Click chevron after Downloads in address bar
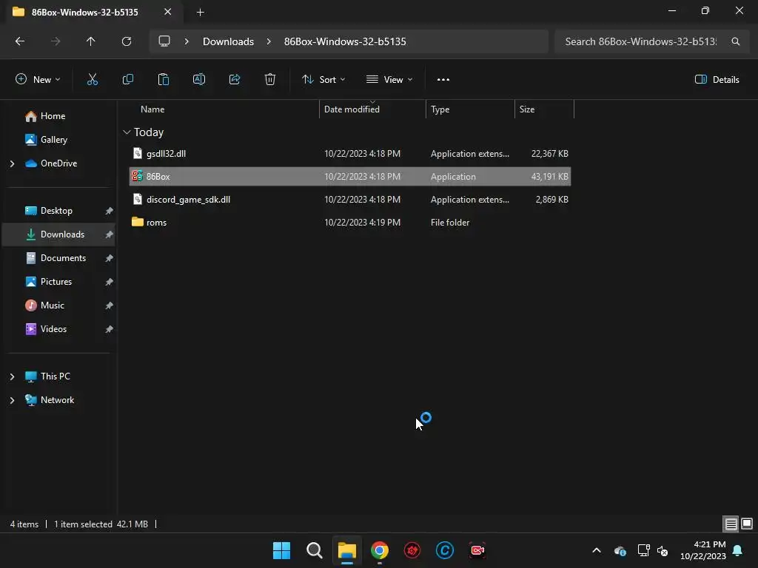The height and width of the screenshot is (568, 758). tap(269, 41)
